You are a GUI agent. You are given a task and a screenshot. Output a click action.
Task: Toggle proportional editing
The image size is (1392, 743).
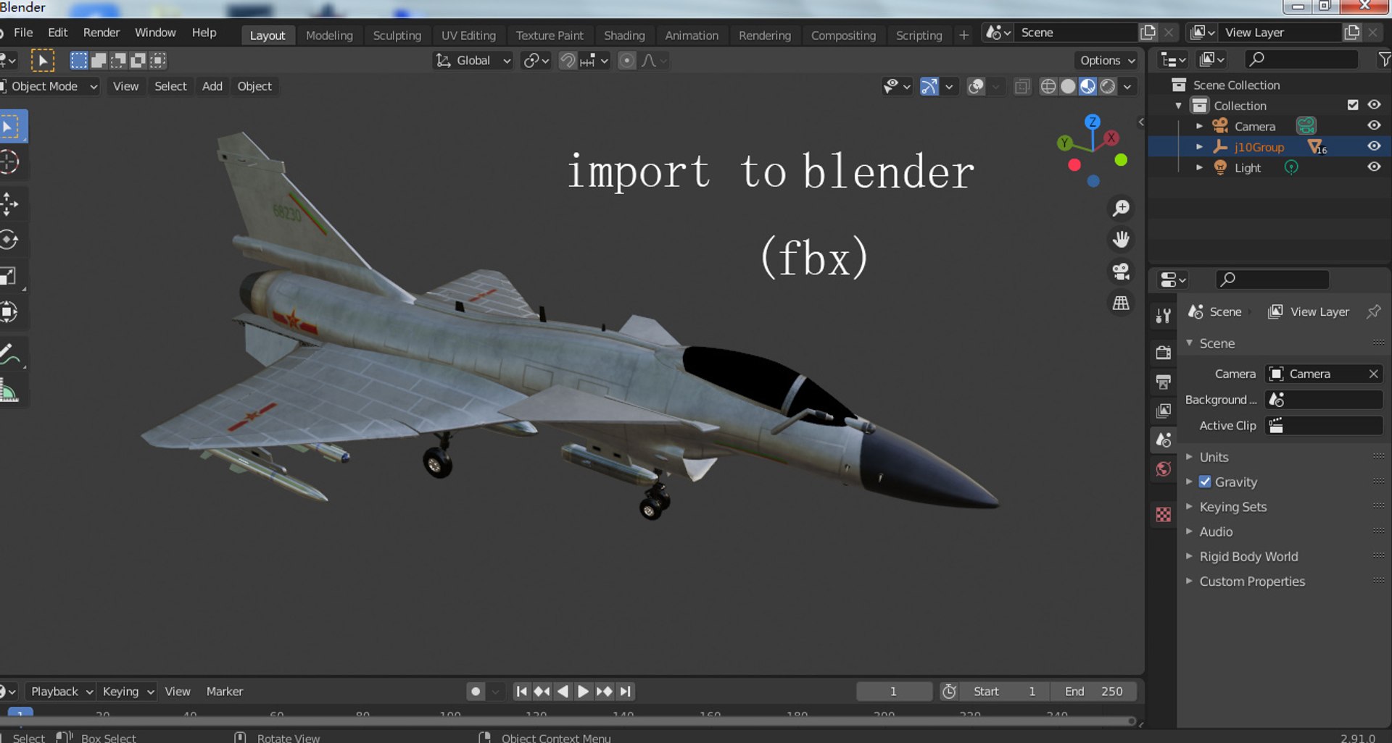626,61
